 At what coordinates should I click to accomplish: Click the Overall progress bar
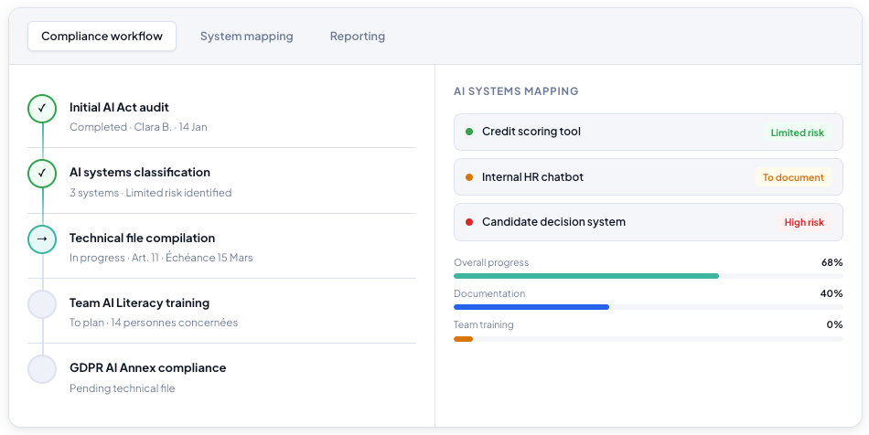[x=648, y=275]
